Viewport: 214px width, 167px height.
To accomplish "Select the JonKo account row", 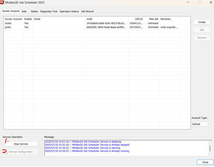I will pyautogui.click(x=97, y=23).
